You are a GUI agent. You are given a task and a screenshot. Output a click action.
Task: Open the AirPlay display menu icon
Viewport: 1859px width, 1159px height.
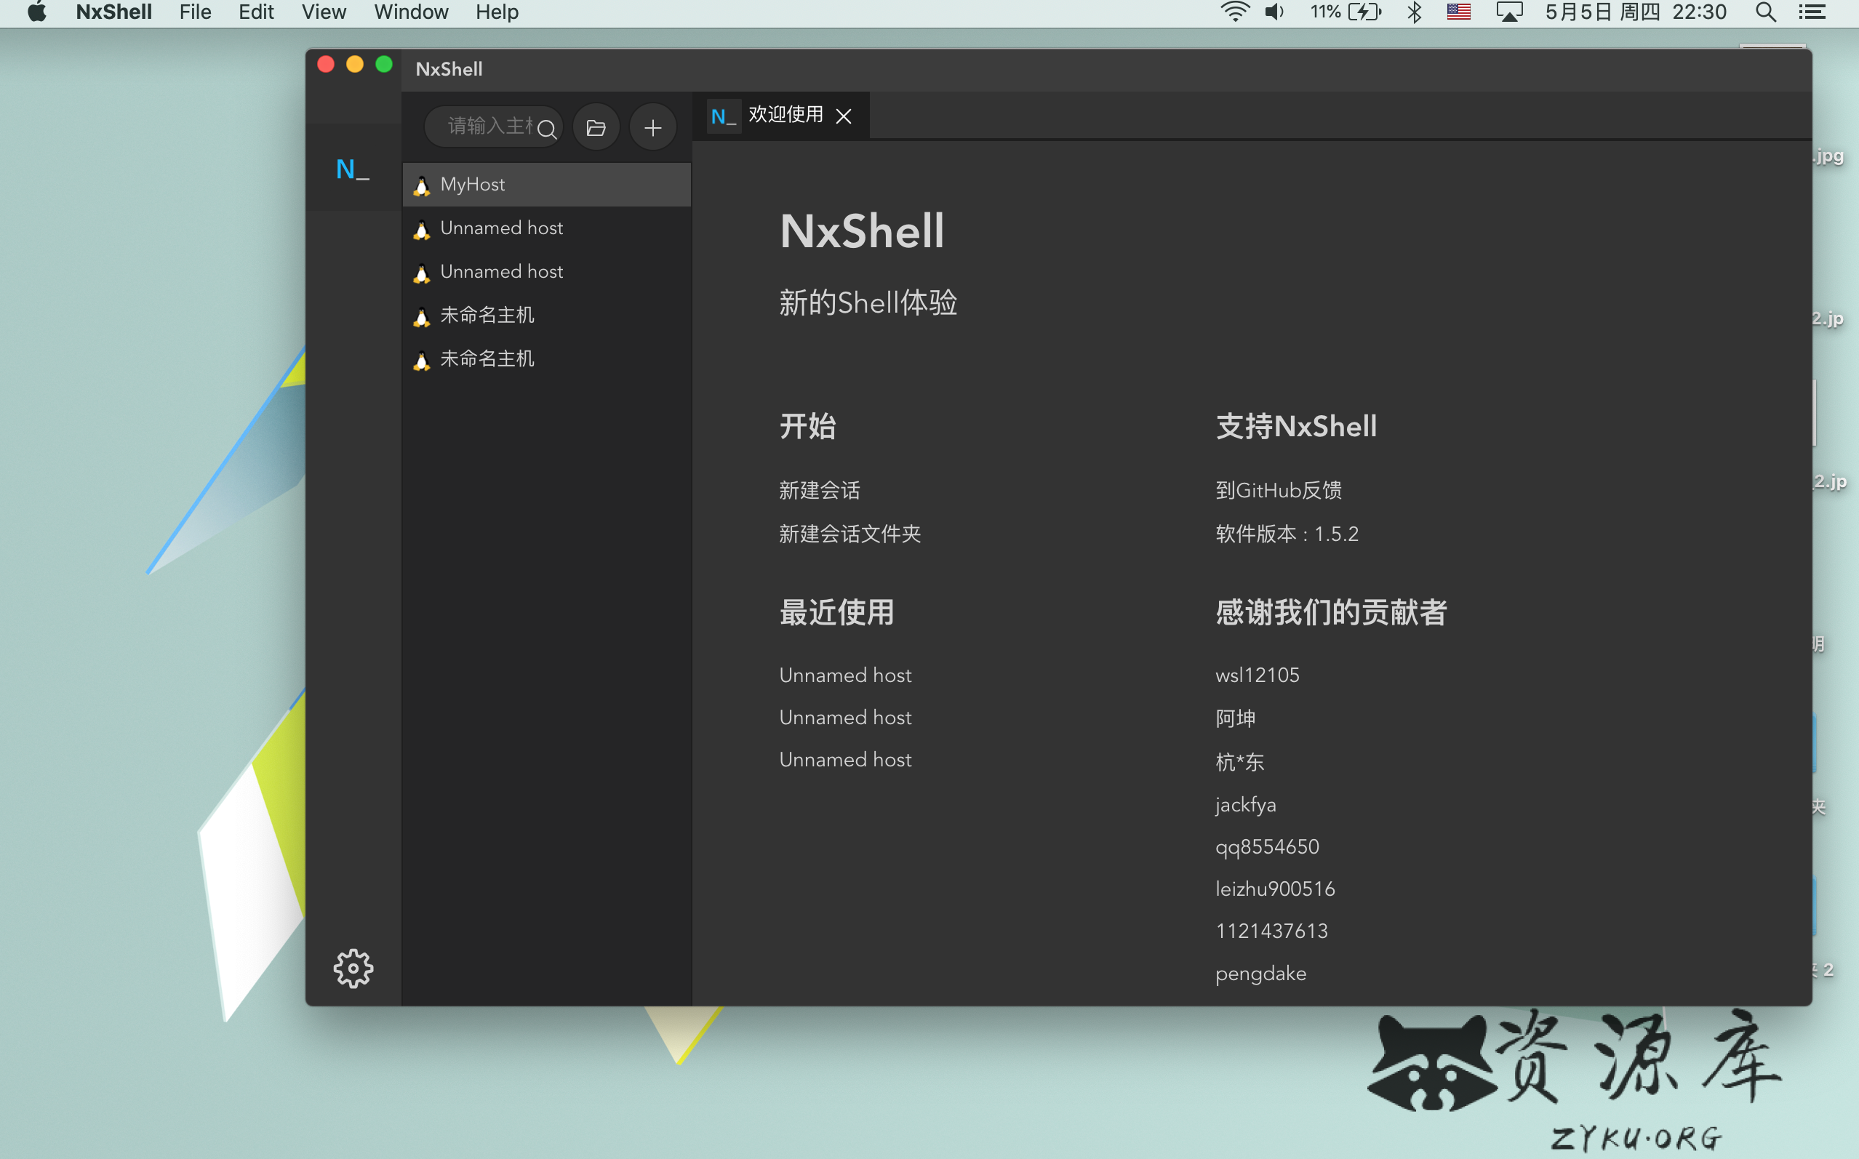1508,12
